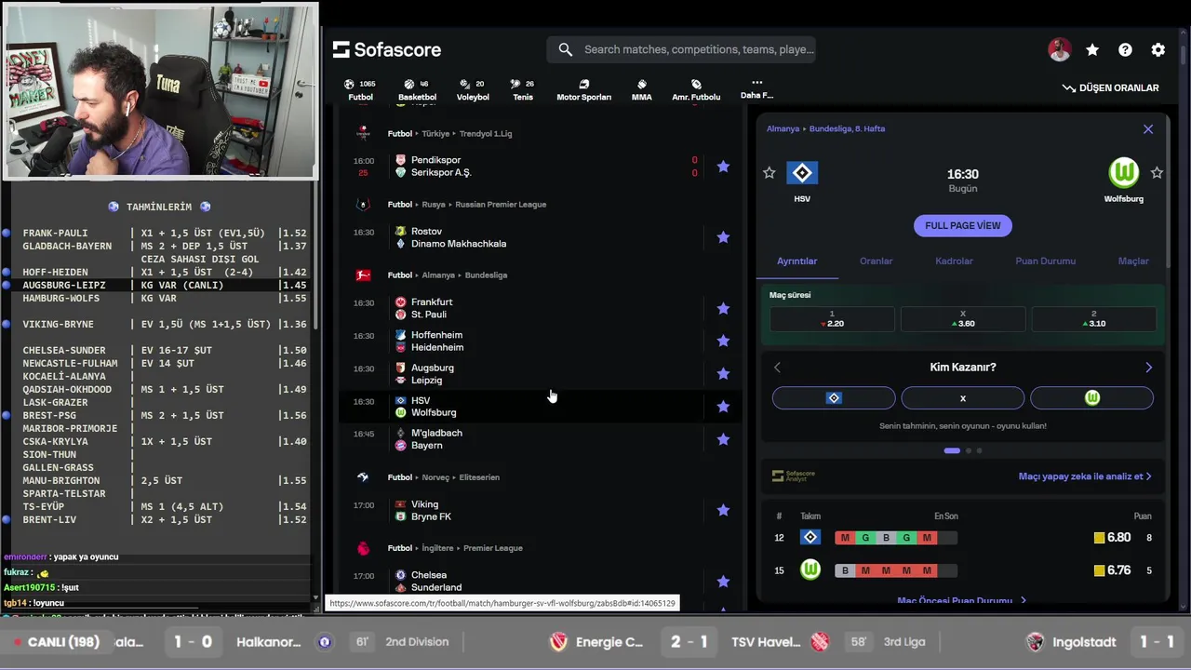Vote Wolfsburg in Kim Kazanır

(x=1091, y=398)
